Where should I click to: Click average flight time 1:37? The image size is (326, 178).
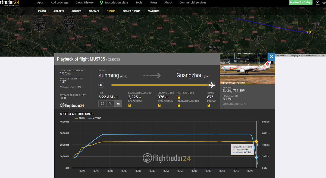pyautogui.click(x=63, y=82)
